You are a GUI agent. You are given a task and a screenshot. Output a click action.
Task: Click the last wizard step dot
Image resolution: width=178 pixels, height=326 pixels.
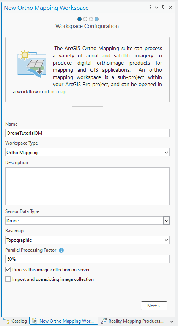click(96, 19)
